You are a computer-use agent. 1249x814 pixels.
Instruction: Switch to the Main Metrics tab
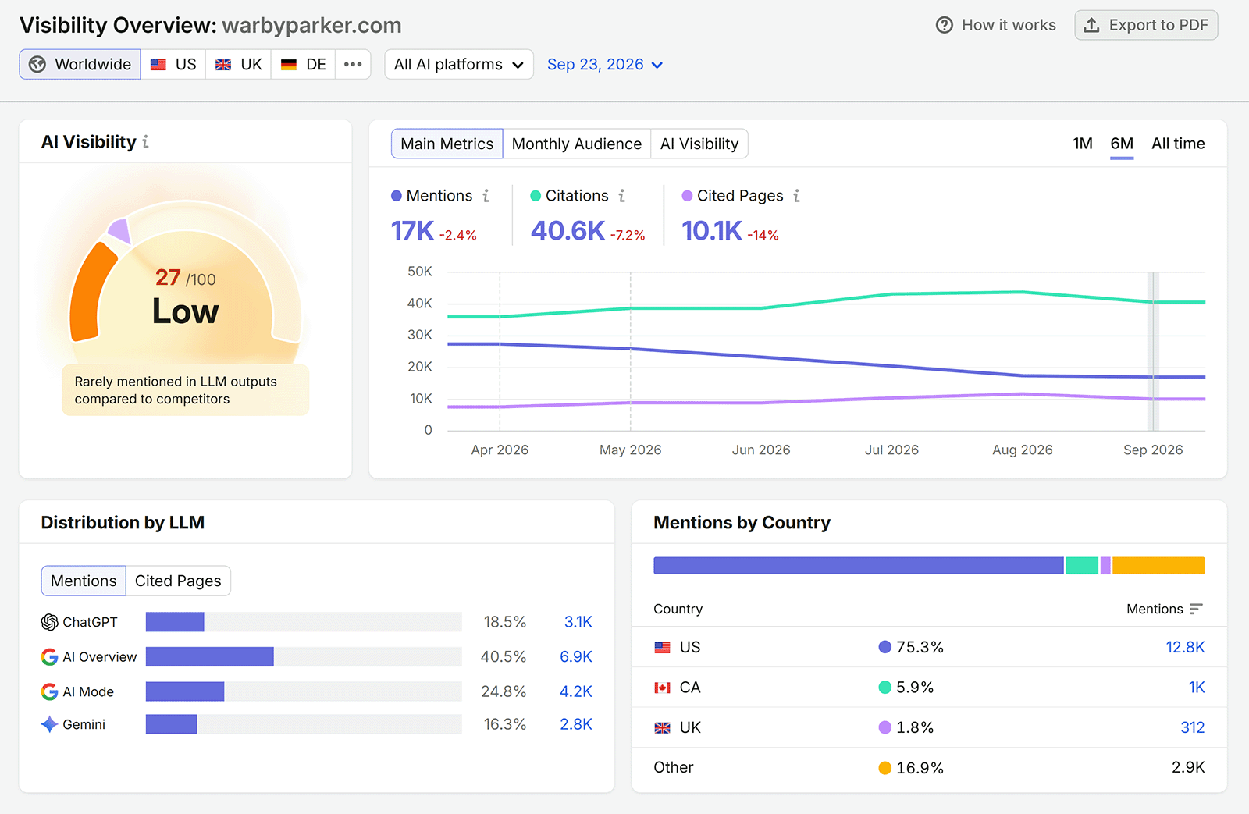click(447, 144)
